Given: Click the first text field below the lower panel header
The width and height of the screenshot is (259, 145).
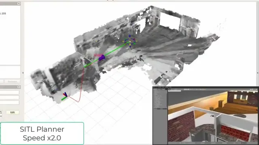Looking at the screenshot, I should pyautogui.click(x=9, y=92).
